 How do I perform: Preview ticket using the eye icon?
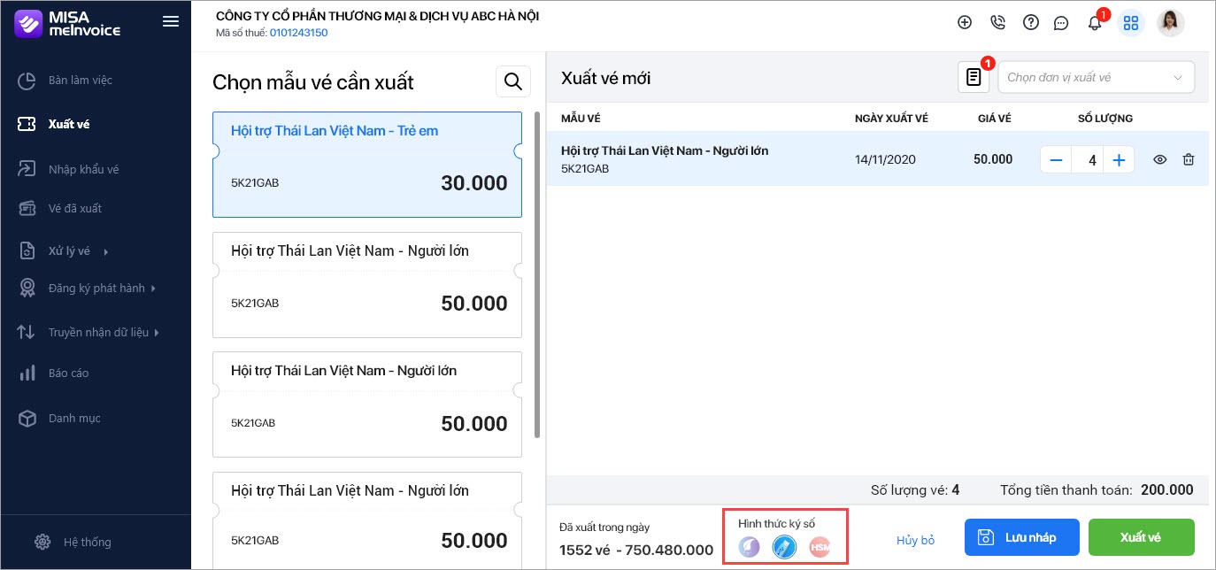tap(1160, 159)
